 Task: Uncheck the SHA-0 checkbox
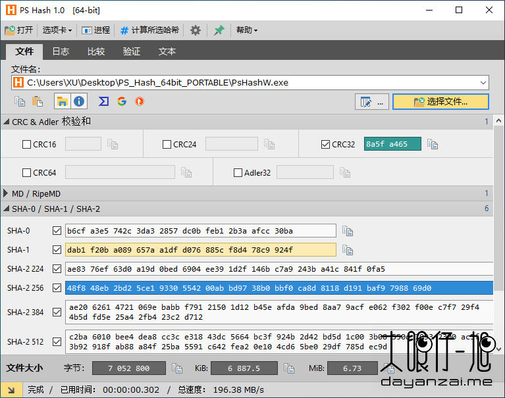point(57,231)
